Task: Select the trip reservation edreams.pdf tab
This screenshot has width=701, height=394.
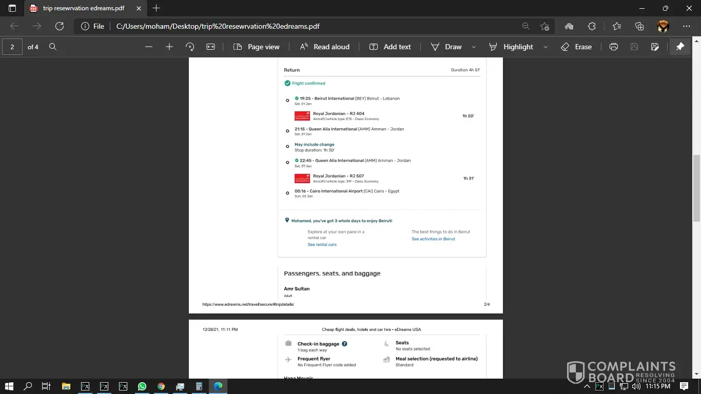Action: 82,8
